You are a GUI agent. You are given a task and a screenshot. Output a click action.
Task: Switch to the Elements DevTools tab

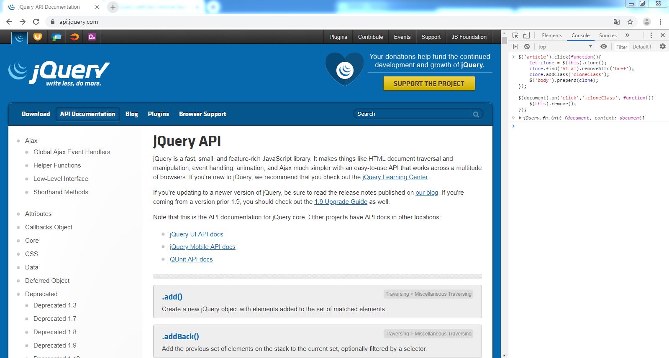tap(552, 36)
